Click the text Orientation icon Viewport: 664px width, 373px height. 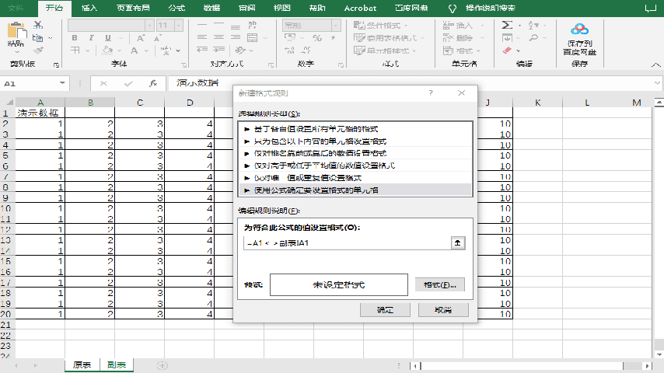pyautogui.click(x=240, y=51)
